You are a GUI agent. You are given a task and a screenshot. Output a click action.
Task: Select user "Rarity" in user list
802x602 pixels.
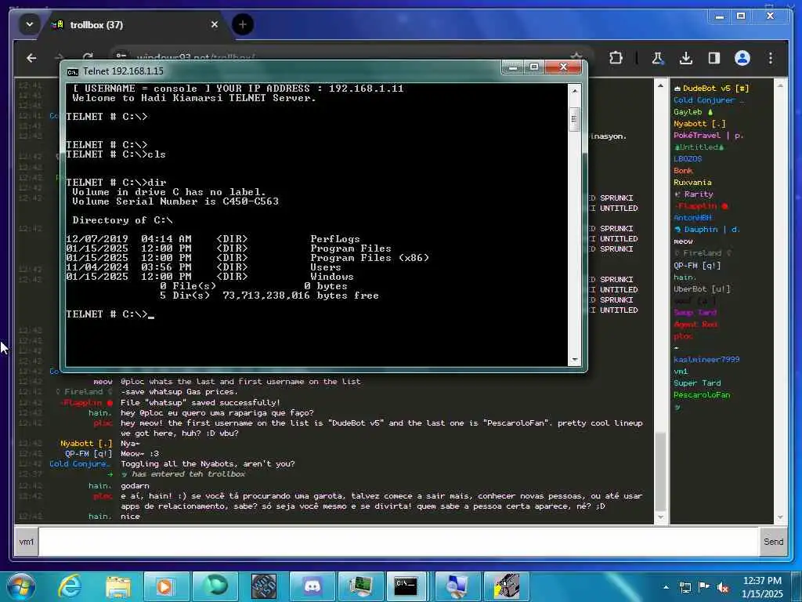point(694,194)
